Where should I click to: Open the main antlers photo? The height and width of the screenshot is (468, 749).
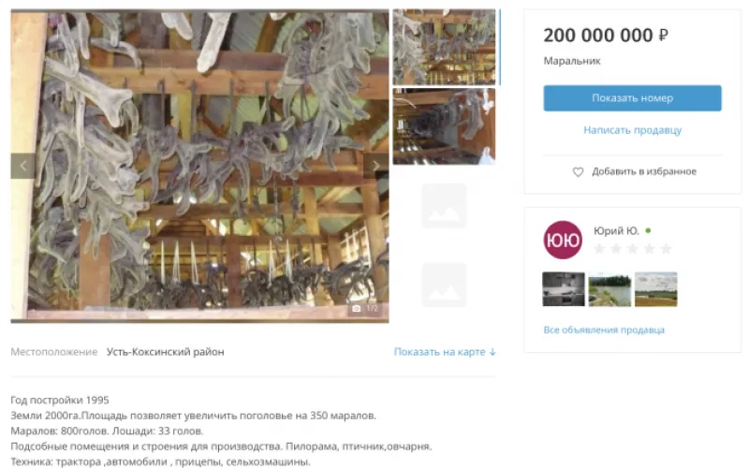coord(199,166)
